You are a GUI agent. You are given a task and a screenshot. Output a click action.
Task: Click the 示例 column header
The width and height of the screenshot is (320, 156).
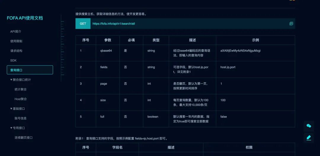tap(255, 40)
